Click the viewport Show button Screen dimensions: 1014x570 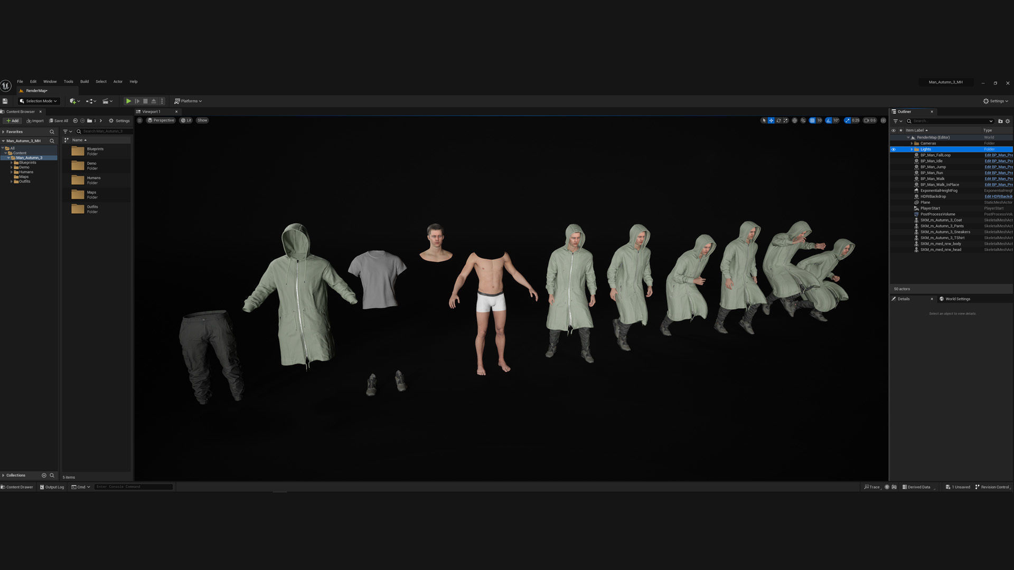point(202,120)
